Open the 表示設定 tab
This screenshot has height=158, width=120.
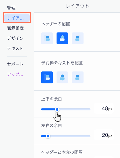15,28
